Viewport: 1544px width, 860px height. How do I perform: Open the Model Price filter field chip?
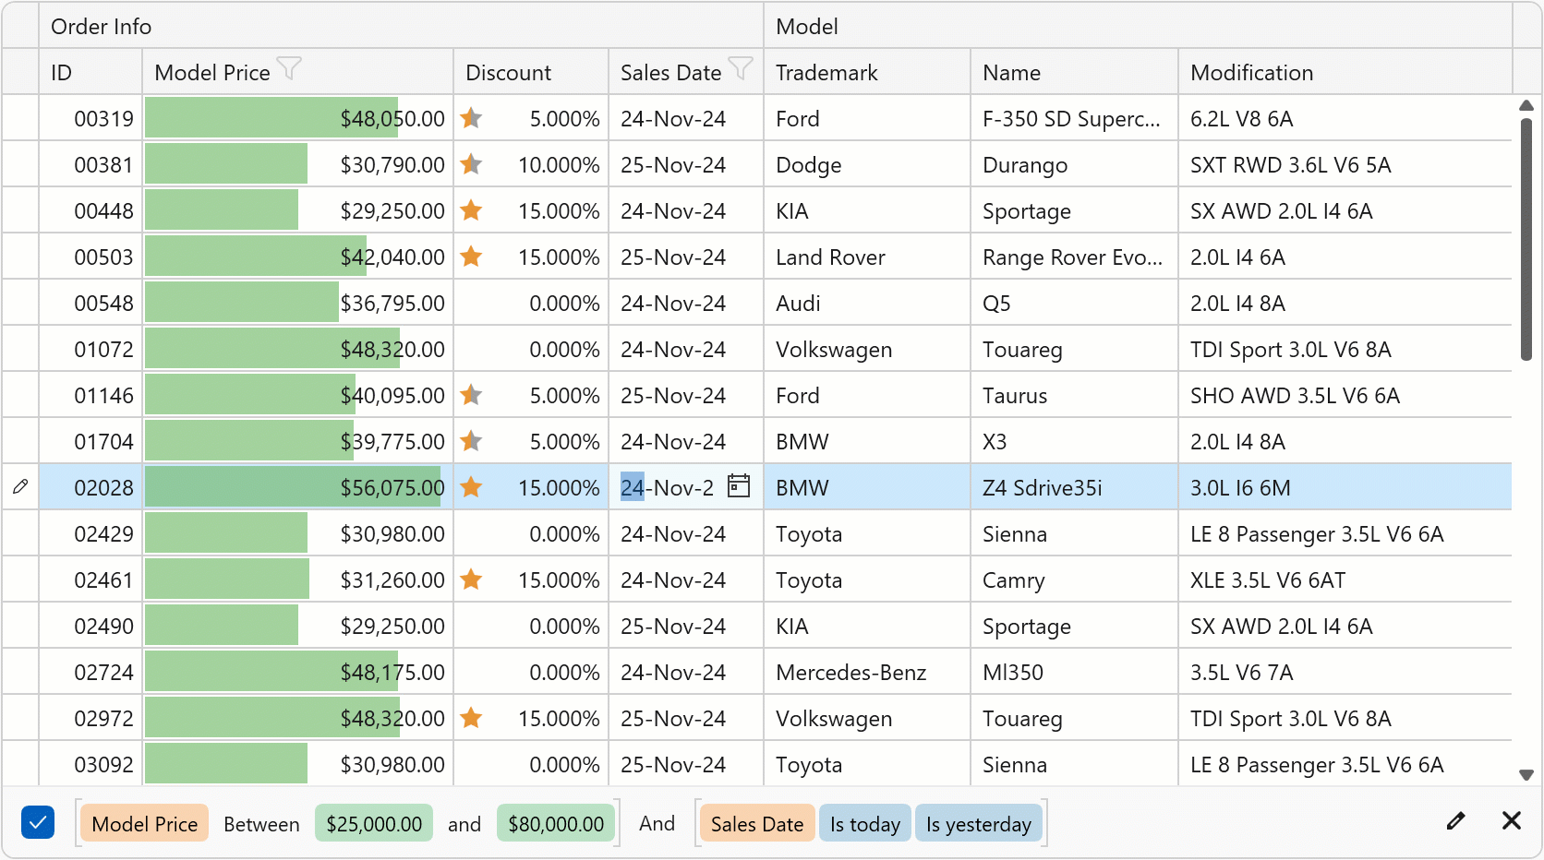click(x=144, y=823)
